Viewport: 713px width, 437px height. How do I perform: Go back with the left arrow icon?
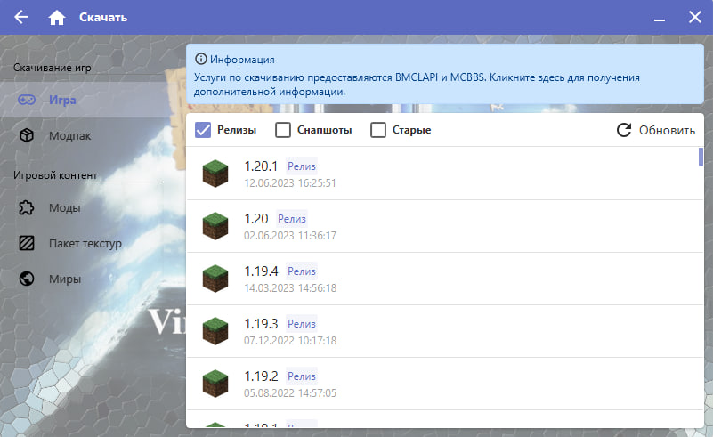(21, 17)
